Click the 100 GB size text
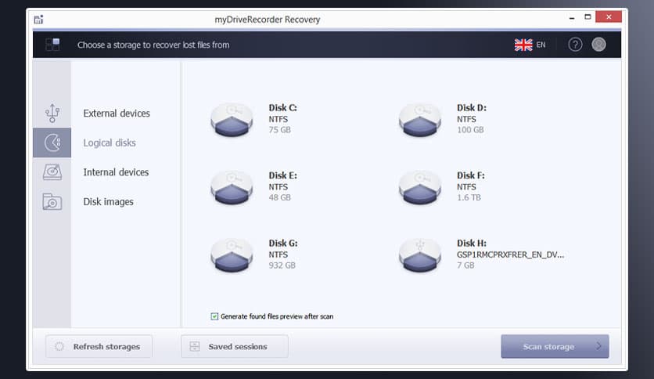 [x=470, y=130]
